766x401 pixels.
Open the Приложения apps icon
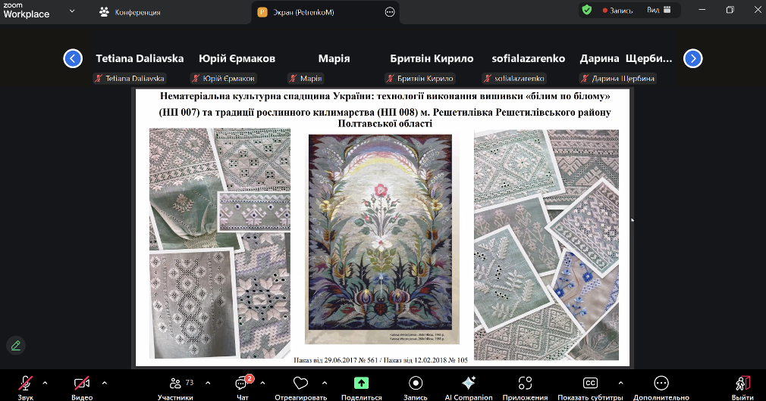(525, 384)
